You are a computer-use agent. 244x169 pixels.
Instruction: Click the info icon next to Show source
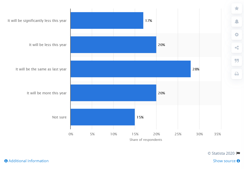tap(238, 161)
